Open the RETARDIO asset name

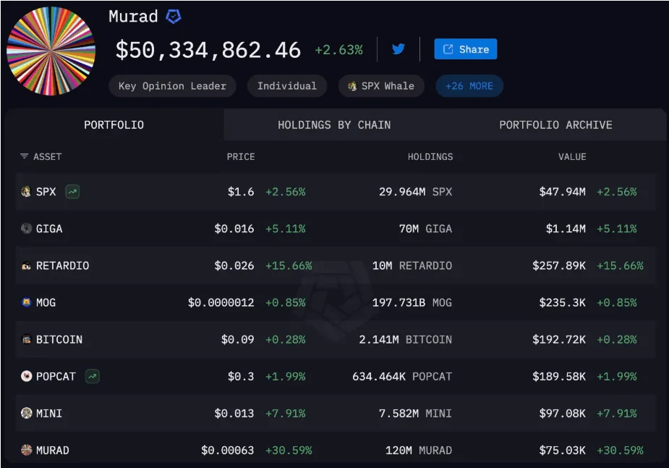pyautogui.click(x=63, y=265)
